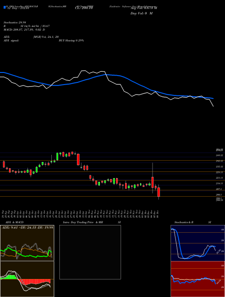Open the blue Stochastics chart thumbnail
This screenshot has height=297, width=225.
click(x=198, y=243)
